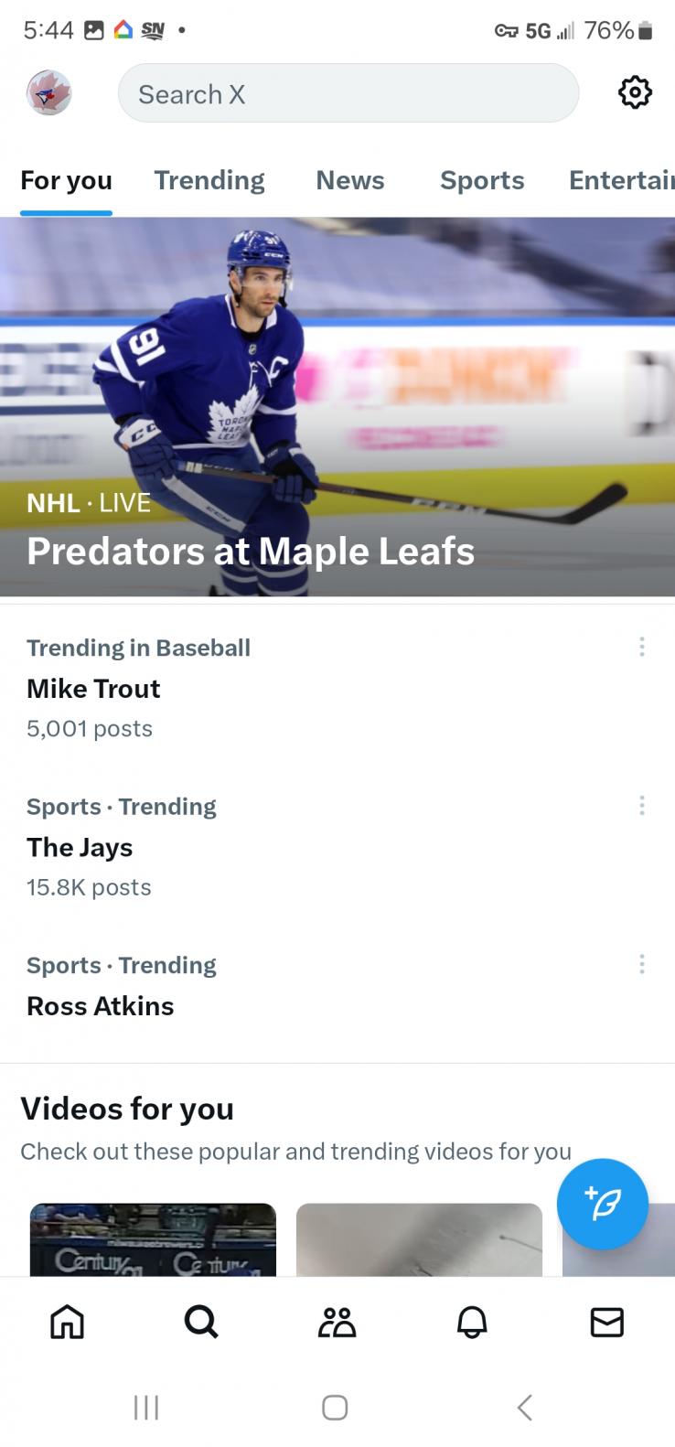Select the search magnifier in bottom bar
The height and width of the screenshot is (1447, 675).
[201, 1322]
